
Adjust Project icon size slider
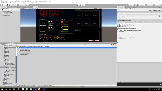[113, 85]
